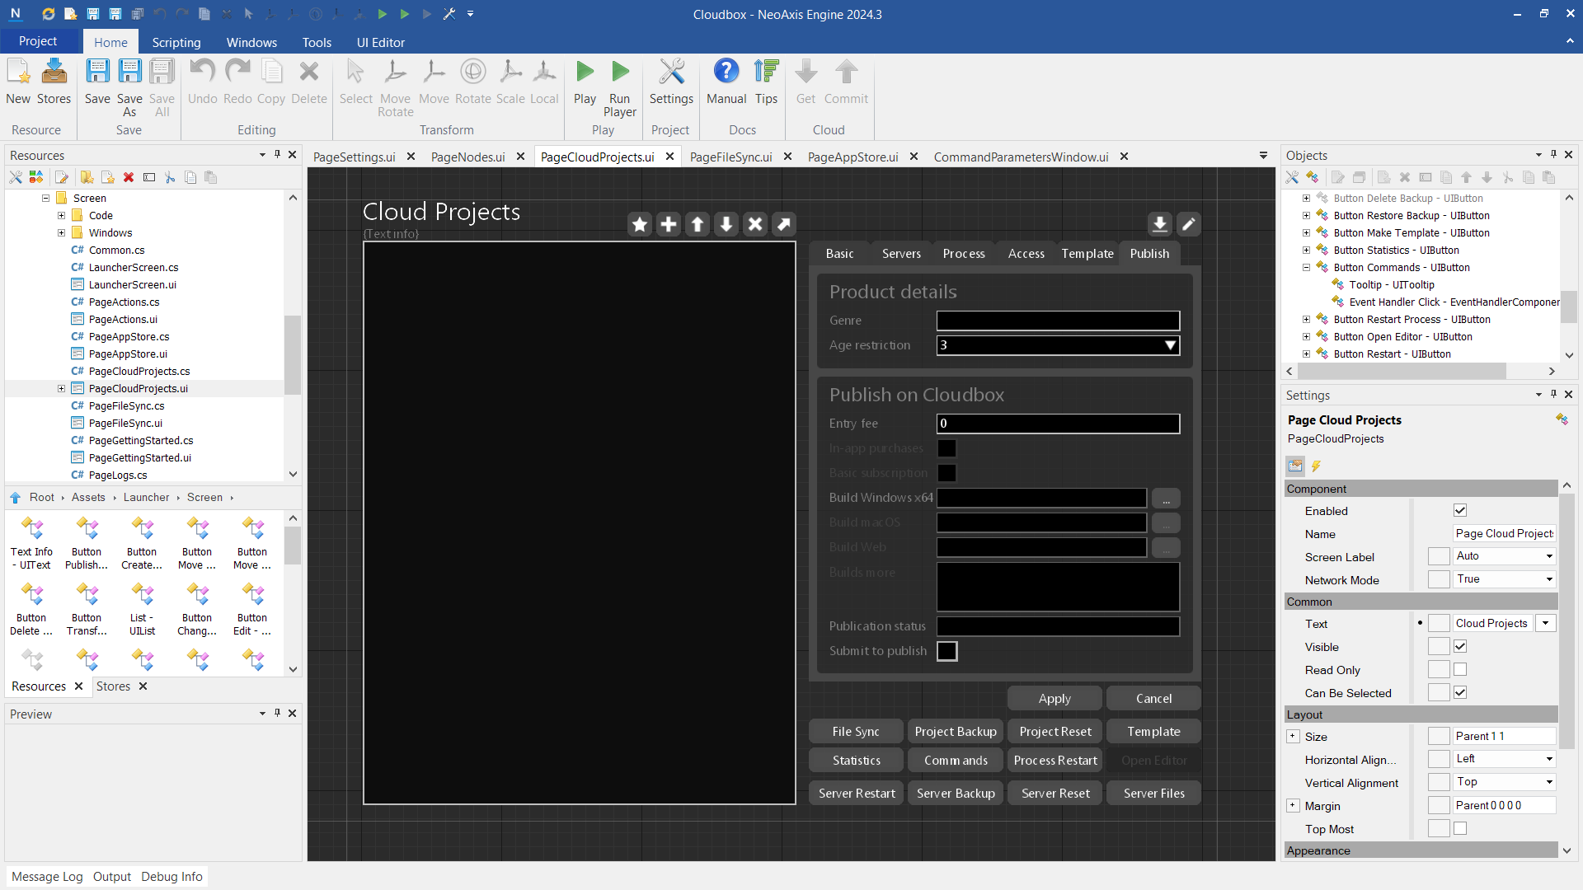Viewport: 1583px width, 890px height.
Task: Toggle the Submit to publish checkbox
Action: pyautogui.click(x=947, y=651)
